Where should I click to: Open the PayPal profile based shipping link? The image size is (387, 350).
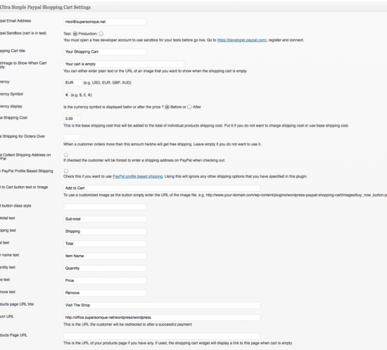tap(137, 176)
